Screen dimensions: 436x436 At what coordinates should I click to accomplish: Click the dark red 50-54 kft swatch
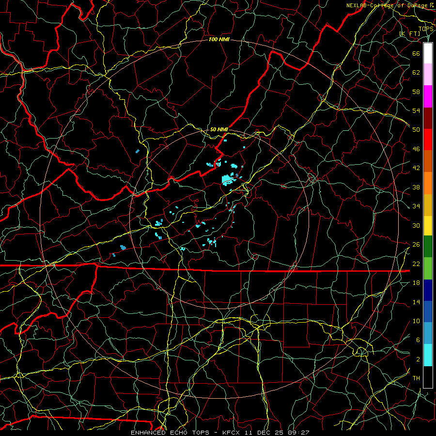pos(428,118)
